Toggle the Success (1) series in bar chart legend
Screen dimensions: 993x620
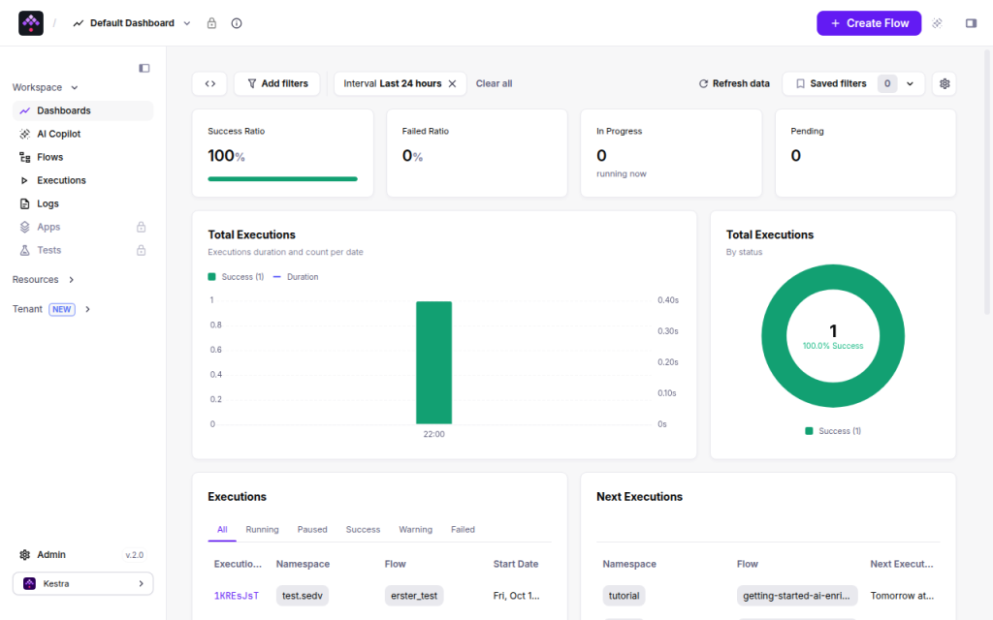(236, 277)
